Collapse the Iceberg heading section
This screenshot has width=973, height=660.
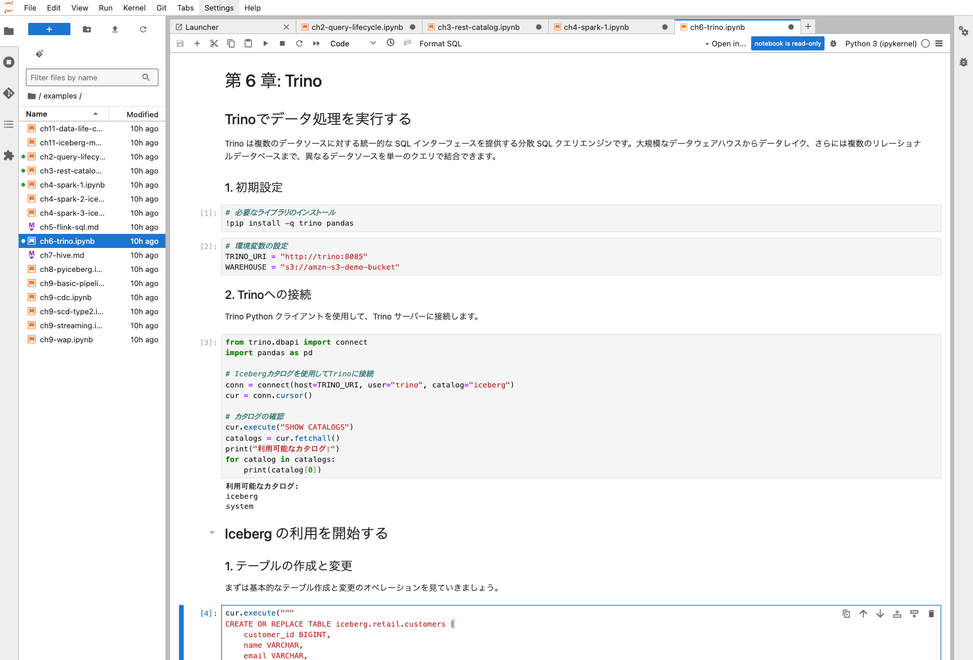212,533
